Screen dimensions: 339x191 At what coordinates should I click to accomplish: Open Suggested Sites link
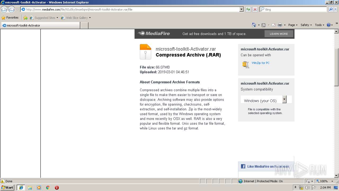(x=44, y=18)
